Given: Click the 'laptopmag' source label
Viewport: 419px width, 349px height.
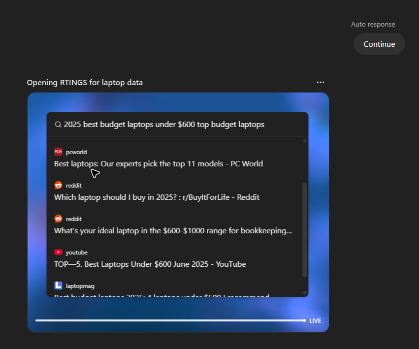Looking at the screenshot, I should pyautogui.click(x=80, y=286).
